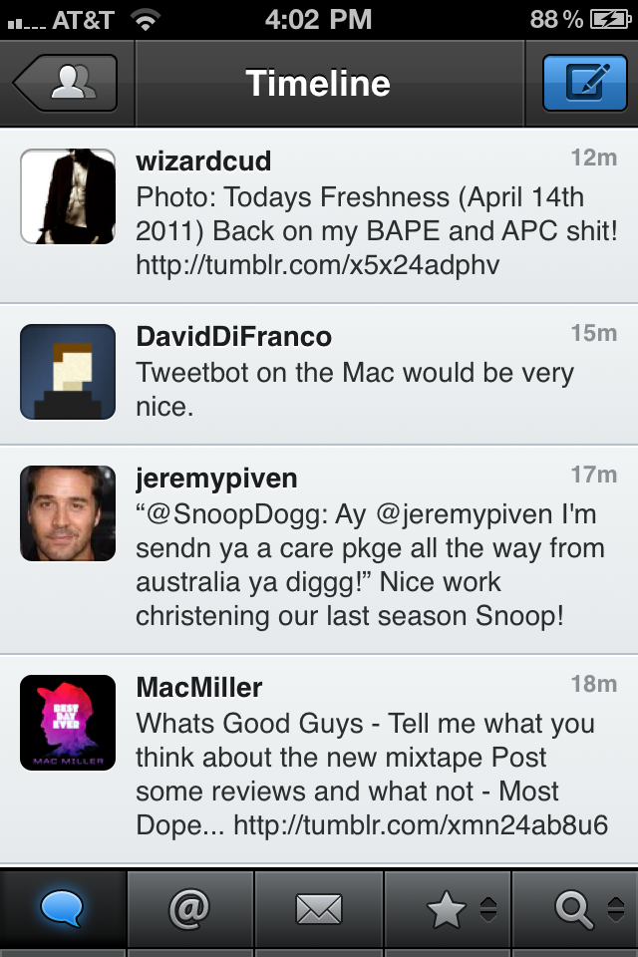Tap the Timeline title bar
The width and height of the screenshot is (638, 957).
pyautogui.click(x=317, y=83)
